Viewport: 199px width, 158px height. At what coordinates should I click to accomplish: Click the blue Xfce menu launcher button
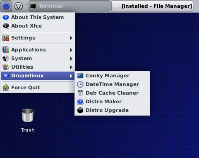(6, 6)
